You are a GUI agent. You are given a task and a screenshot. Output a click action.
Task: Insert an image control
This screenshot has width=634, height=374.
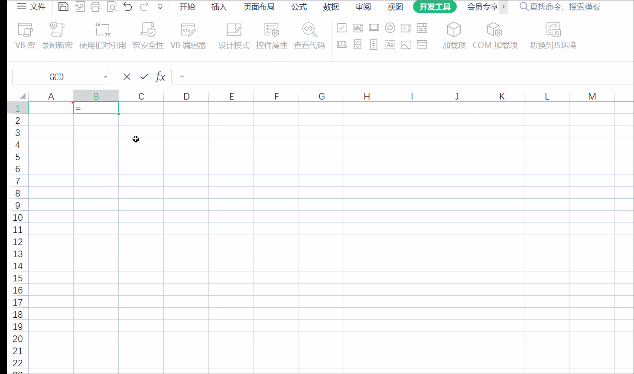(406, 45)
